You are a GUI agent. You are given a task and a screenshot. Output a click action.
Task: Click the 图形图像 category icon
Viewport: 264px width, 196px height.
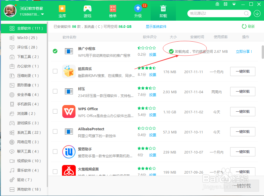(x=12, y=85)
